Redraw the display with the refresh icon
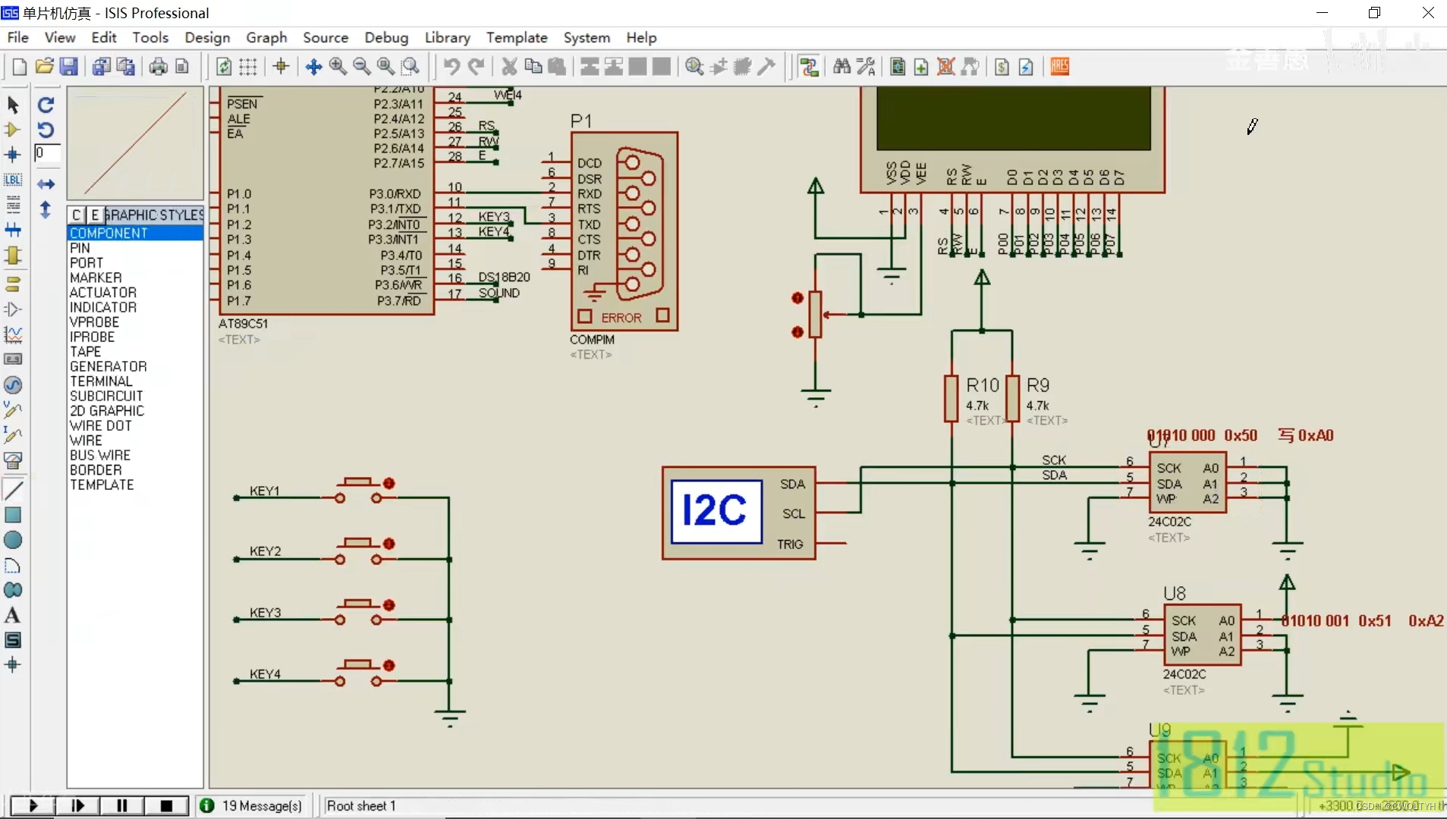The width and height of the screenshot is (1447, 819). coord(224,67)
